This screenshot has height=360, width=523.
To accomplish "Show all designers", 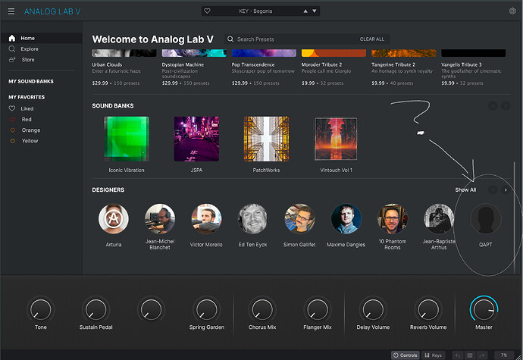I will click(x=465, y=189).
